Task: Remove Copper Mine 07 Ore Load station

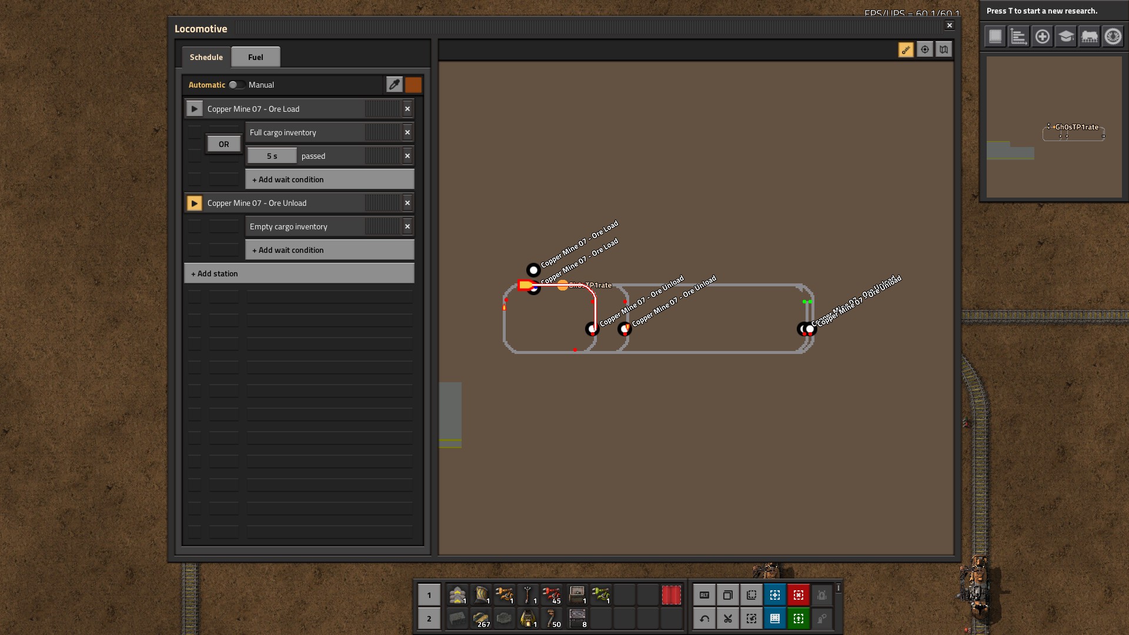Action: tap(407, 109)
